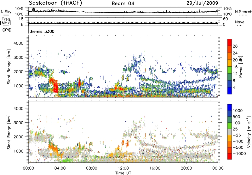
Task: Click the 60 tick on Nave axis
Action: click(225, 19)
